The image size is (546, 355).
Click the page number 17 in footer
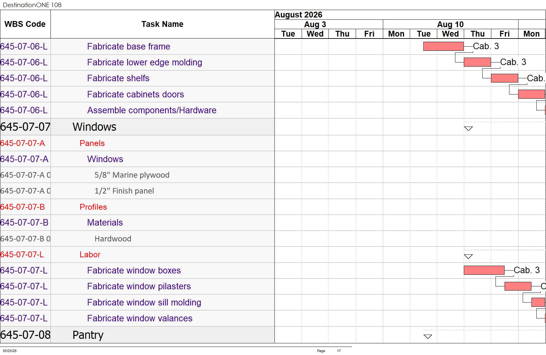coord(339,351)
